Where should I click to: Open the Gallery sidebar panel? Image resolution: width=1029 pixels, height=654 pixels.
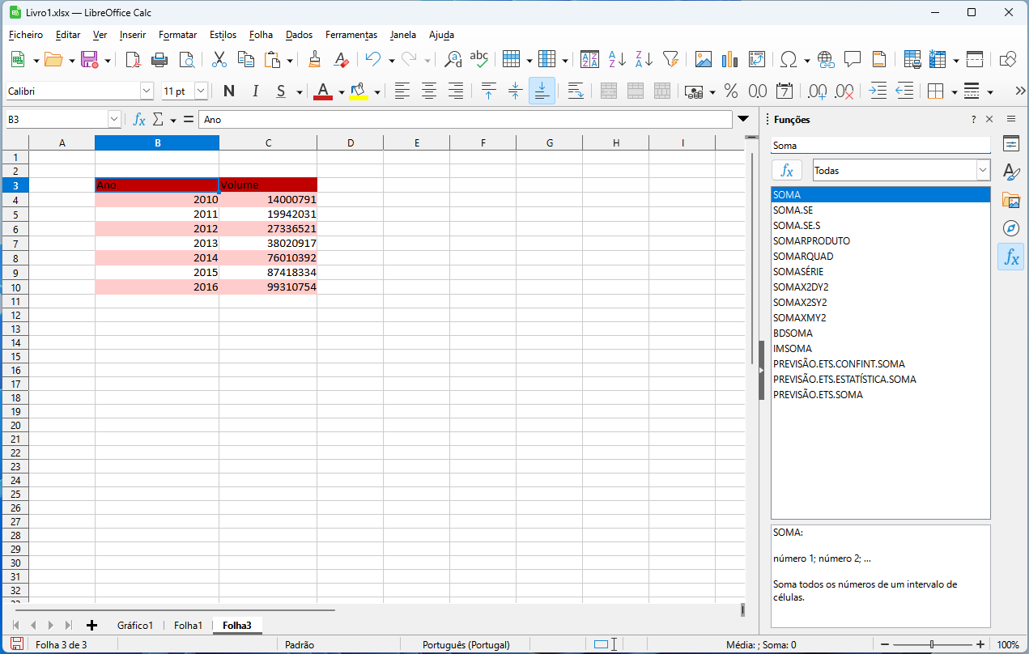1010,200
